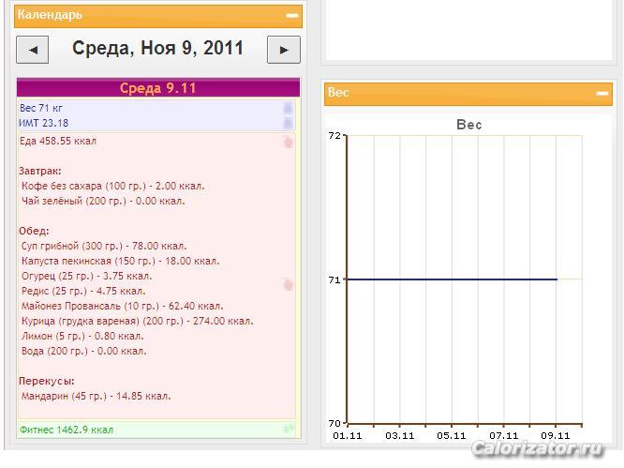This screenshot has height=468, width=624.
Task: Click the Майонез Провансаль entry
Action: click(122, 306)
